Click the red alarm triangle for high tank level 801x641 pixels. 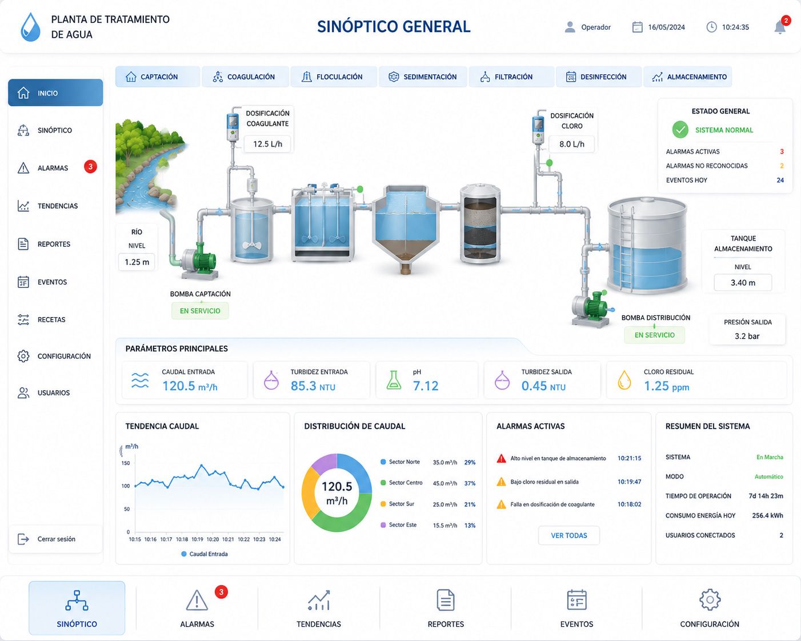(501, 458)
